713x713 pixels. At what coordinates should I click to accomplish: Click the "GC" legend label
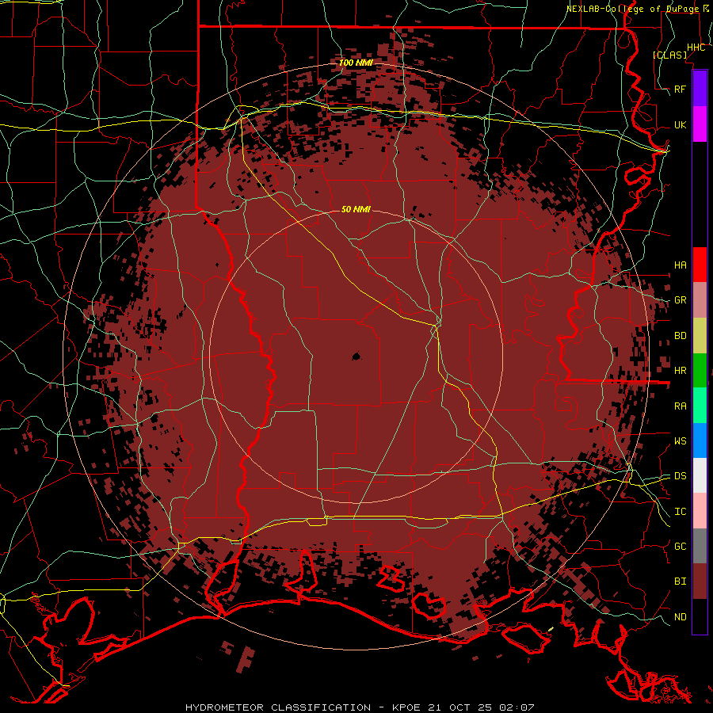coord(681,546)
